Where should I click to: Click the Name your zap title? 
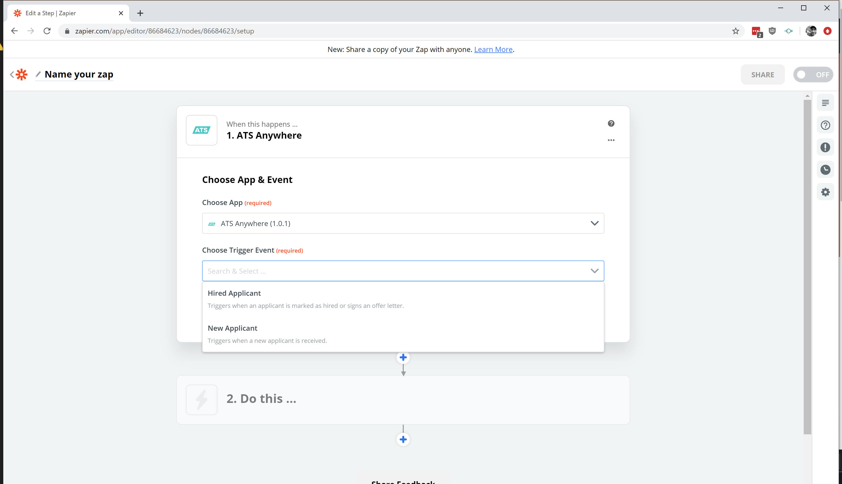79,75
